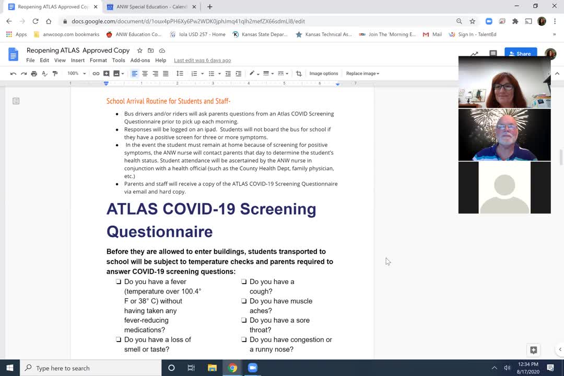
Task: Open border weight options
Action: click(266, 74)
